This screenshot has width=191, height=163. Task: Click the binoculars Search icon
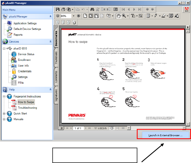tap(92, 9)
